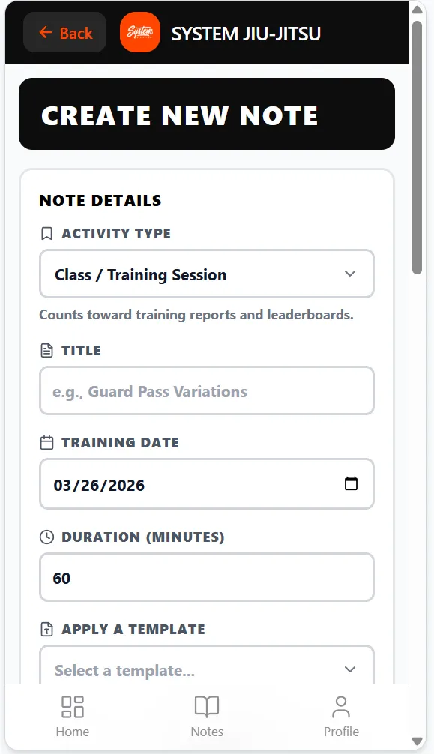Open the Notes tab in bottom navigation
The width and height of the screenshot is (434, 754).
pos(207,717)
